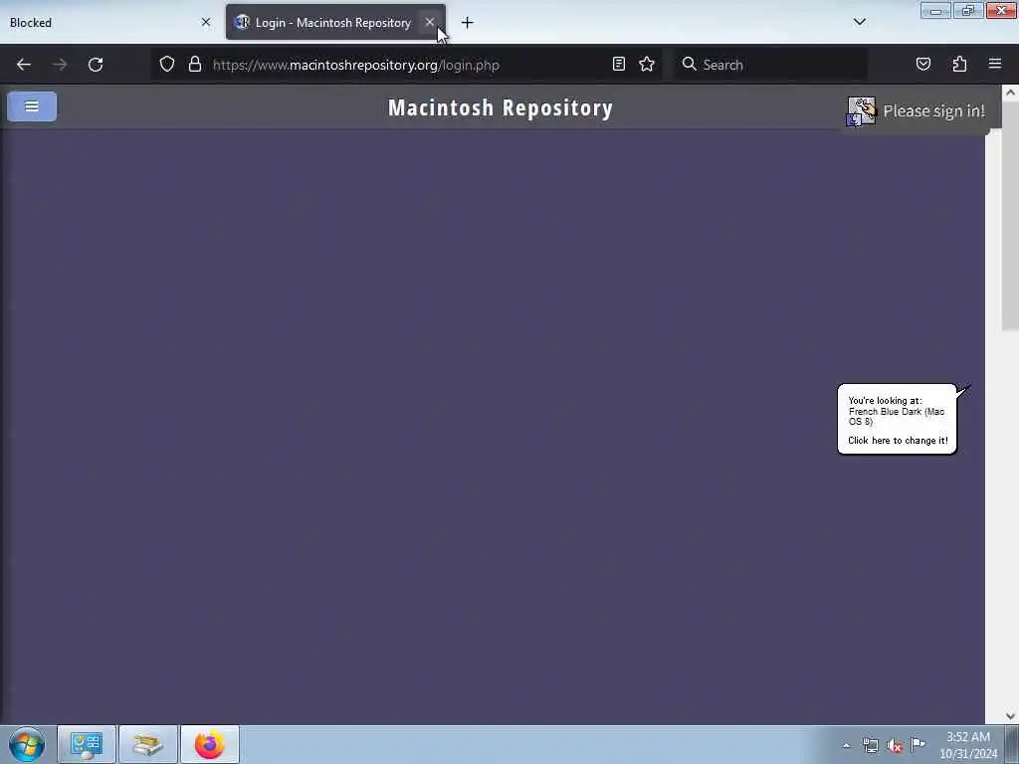Click the muted volume tray icon
The width and height of the screenshot is (1019, 764).
pyautogui.click(x=895, y=746)
